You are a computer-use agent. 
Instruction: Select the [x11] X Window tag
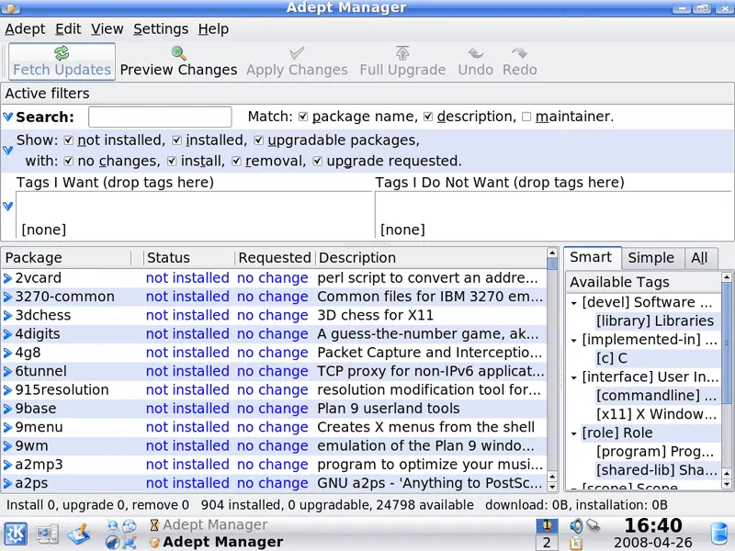656,414
